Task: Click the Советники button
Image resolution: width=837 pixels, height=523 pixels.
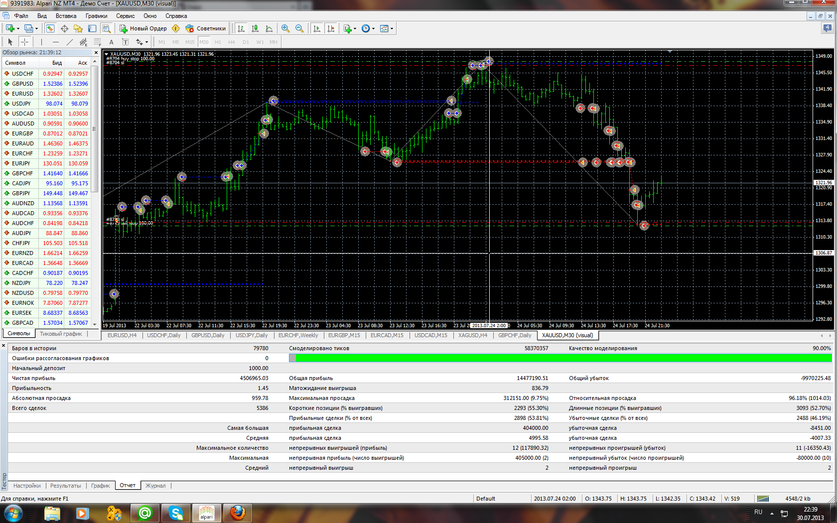Action: 206,28
